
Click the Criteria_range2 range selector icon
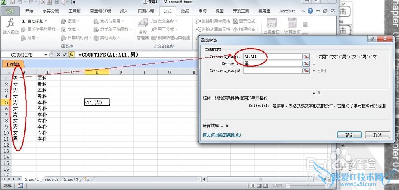click(306, 71)
